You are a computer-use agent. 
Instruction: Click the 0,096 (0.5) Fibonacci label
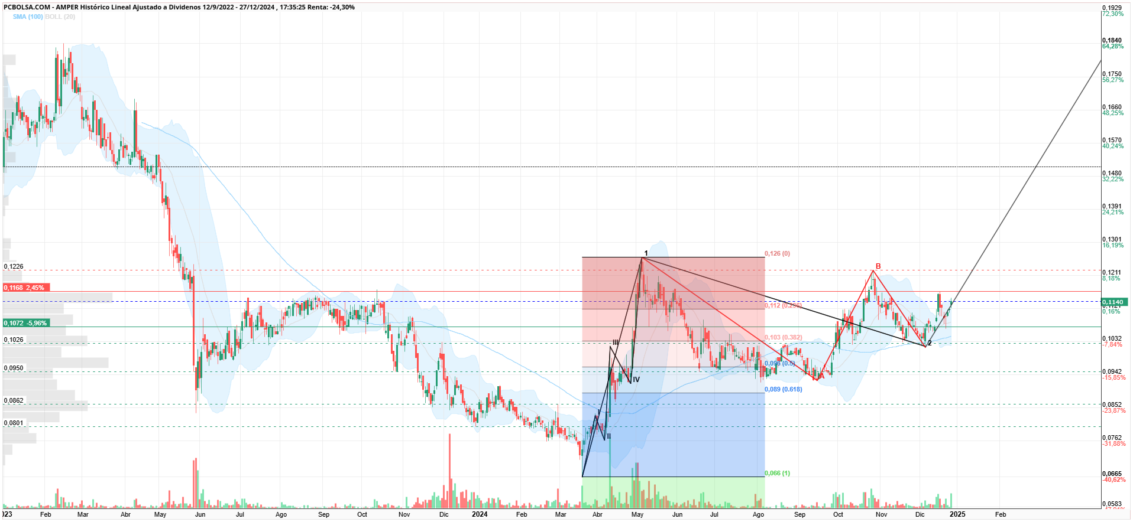(779, 363)
